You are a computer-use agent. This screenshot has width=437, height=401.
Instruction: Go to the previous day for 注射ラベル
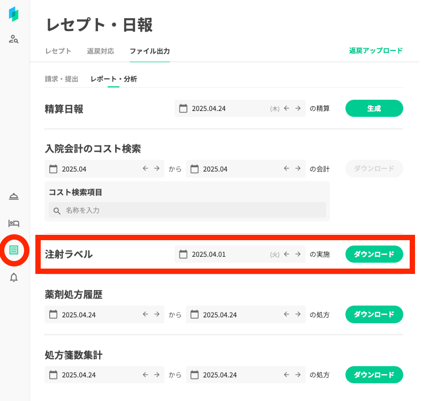[287, 255]
